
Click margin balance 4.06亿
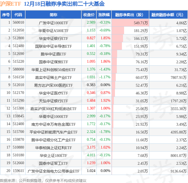click(x=181, y=23)
